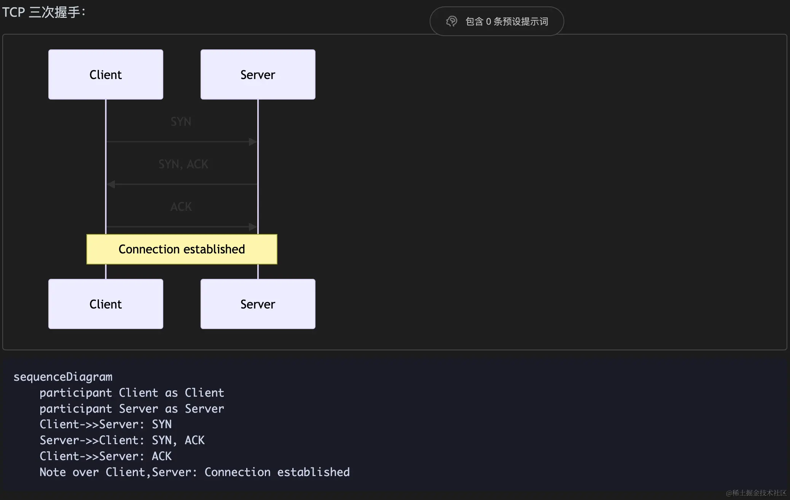Click the ACK arrowhead at Server lifeline
Screen dimensions: 790x500
[253, 227]
